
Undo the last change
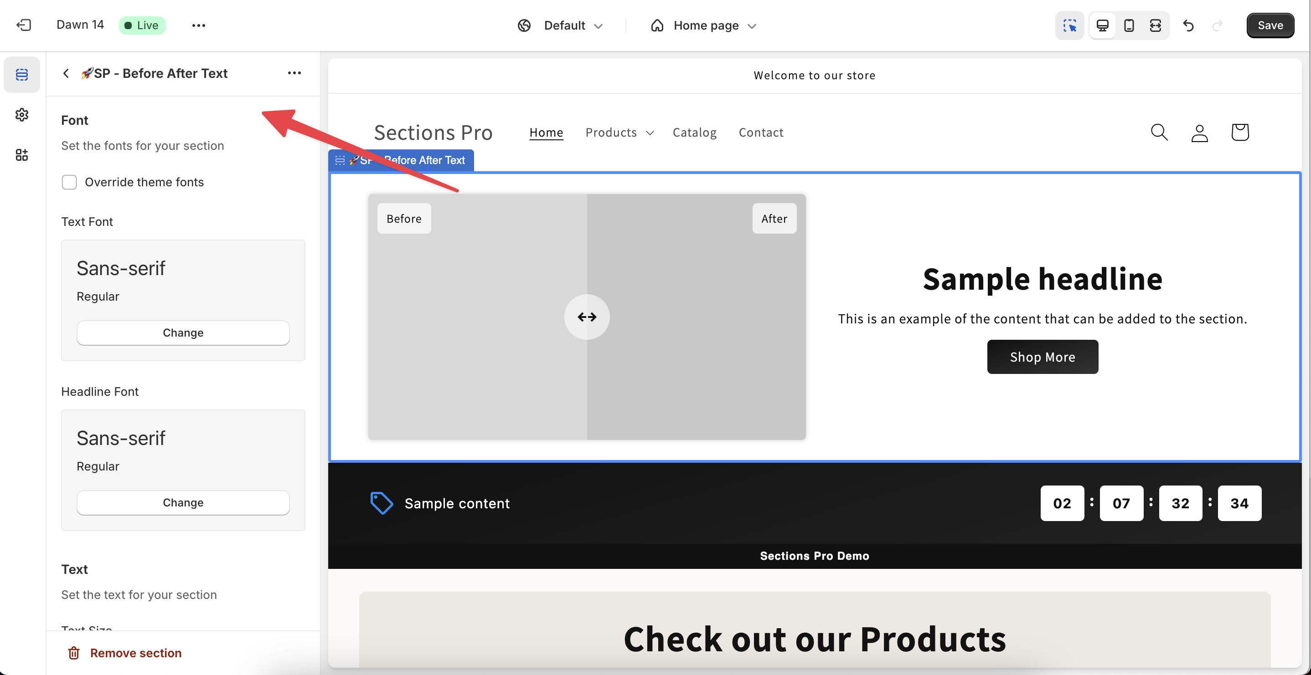coord(1188,25)
